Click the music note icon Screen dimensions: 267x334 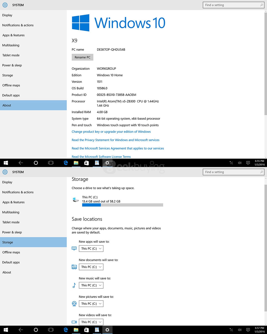point(74,285)
